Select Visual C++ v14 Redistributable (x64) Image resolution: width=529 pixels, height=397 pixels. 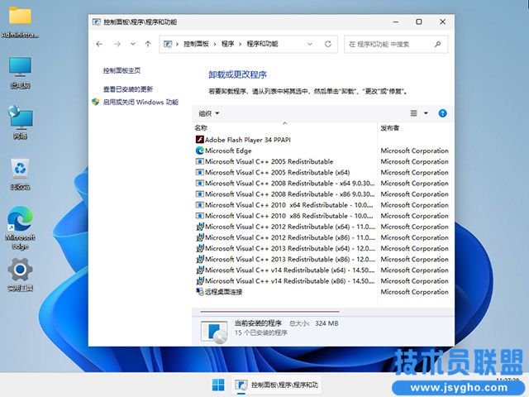click(289, 270)
